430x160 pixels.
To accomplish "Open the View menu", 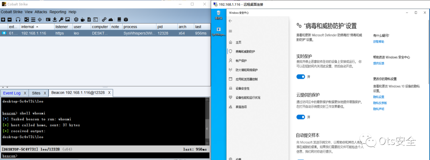I will click(x=29, y=12).
